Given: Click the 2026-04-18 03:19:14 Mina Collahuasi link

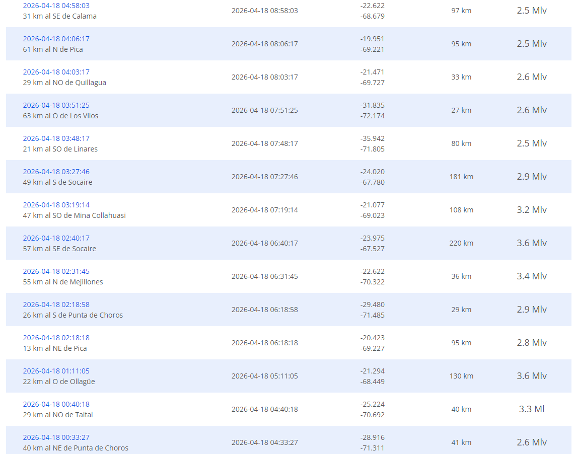Looking at the screenshot, I should pos(56,205).
